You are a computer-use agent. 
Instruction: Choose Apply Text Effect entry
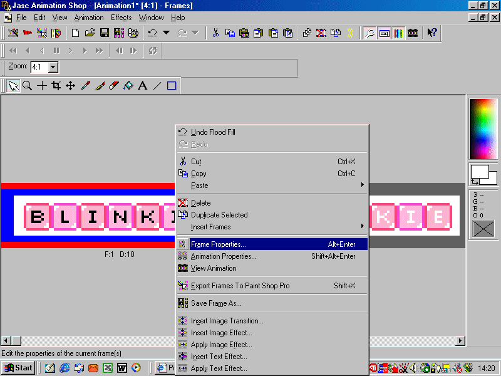272,368
